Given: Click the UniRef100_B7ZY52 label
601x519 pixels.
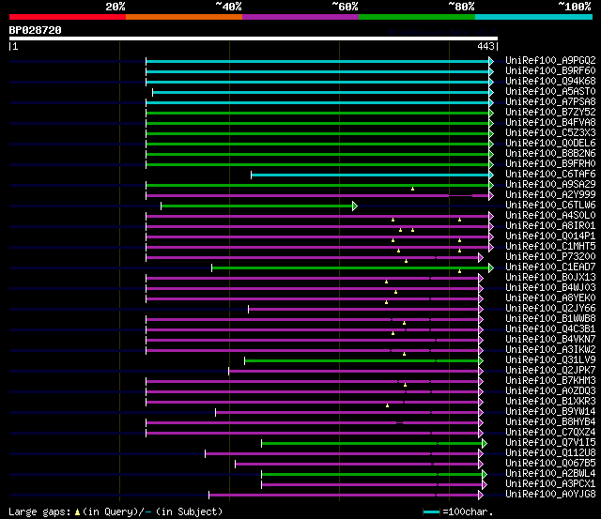Looking at the screenshot, I should click(550, 113).
